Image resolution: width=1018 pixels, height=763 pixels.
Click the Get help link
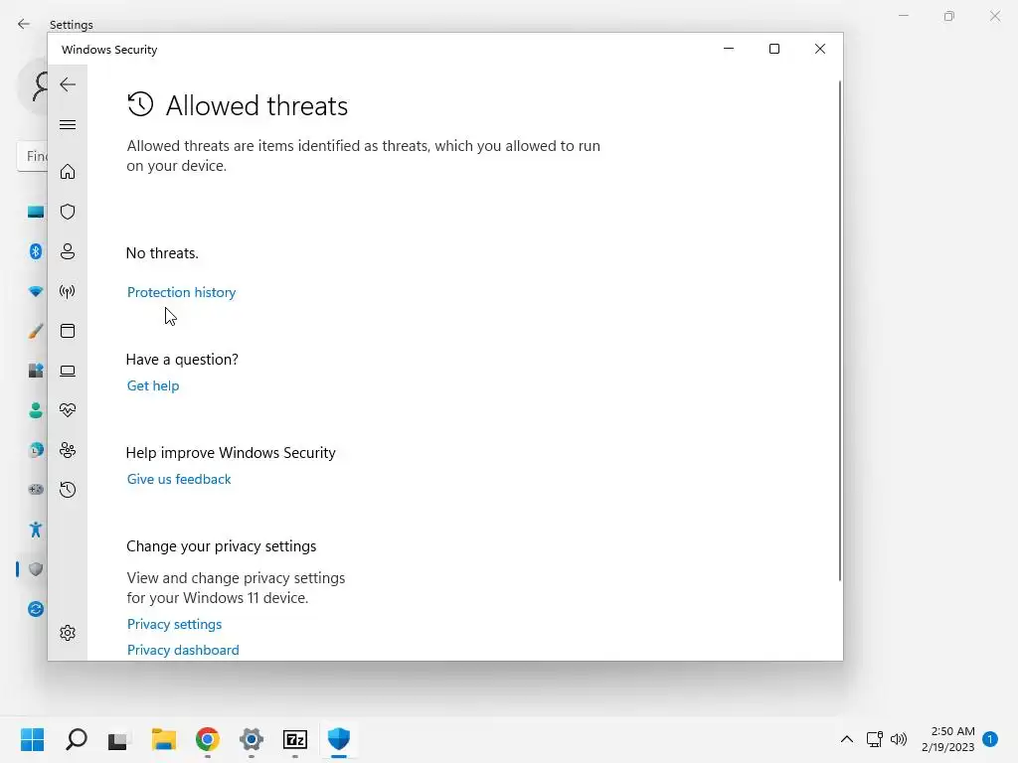pos(153,385)
